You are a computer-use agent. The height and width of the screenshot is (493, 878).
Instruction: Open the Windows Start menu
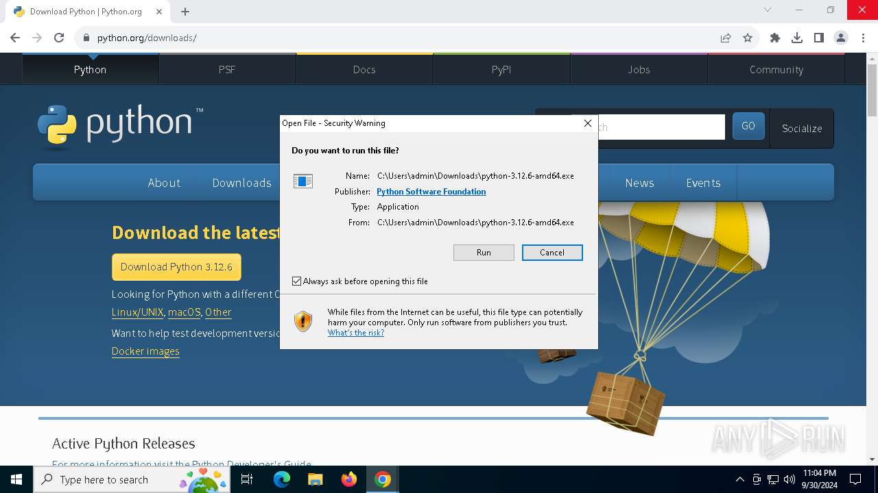(16, 479)
